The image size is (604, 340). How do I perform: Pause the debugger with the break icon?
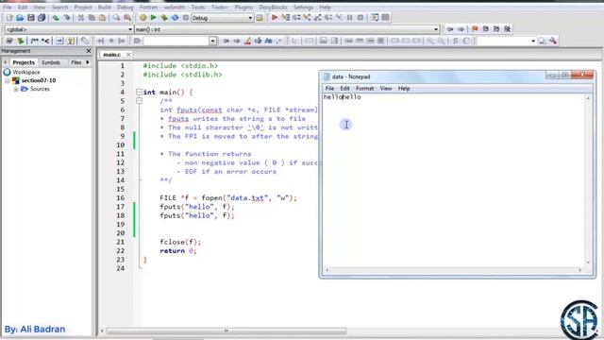point(350,18)
